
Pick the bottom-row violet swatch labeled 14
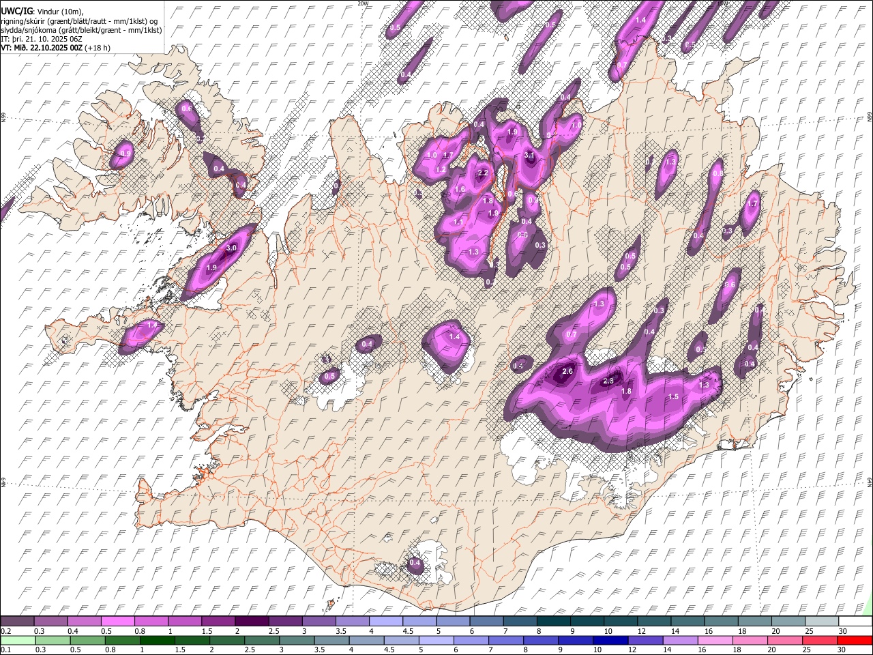[x=681, y=640]
